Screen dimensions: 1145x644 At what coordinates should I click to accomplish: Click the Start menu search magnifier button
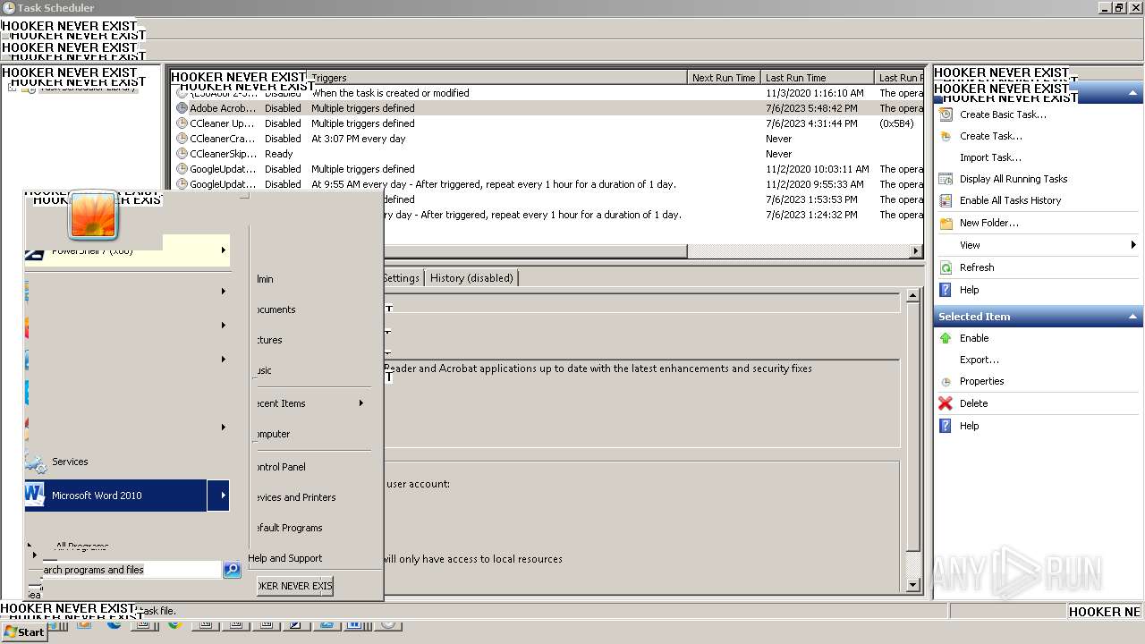pyautogui.click(x=232, y=570)
